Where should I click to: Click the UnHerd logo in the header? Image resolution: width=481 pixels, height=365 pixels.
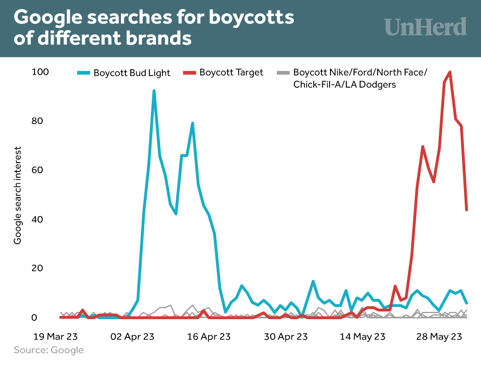[x=425, y=27]
